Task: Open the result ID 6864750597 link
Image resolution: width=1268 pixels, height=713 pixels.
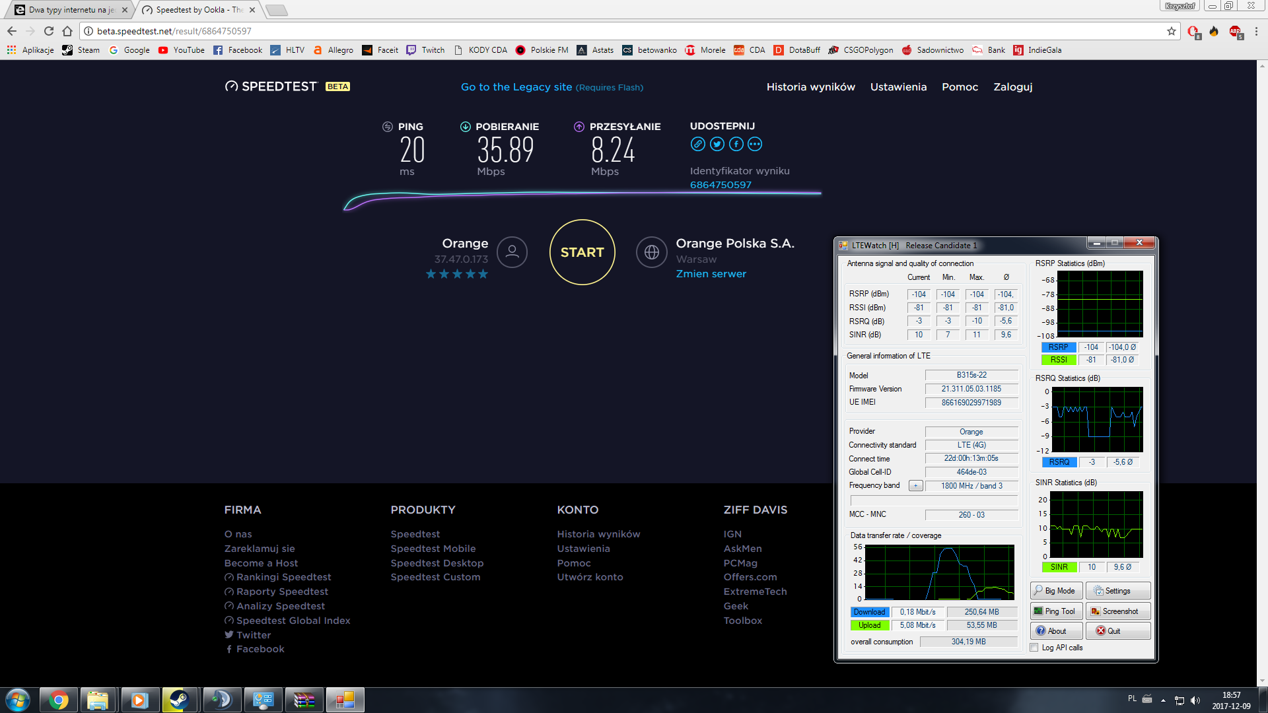Action: [721, 185]
